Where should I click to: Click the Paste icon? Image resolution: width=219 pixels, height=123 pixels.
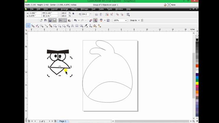69,20
